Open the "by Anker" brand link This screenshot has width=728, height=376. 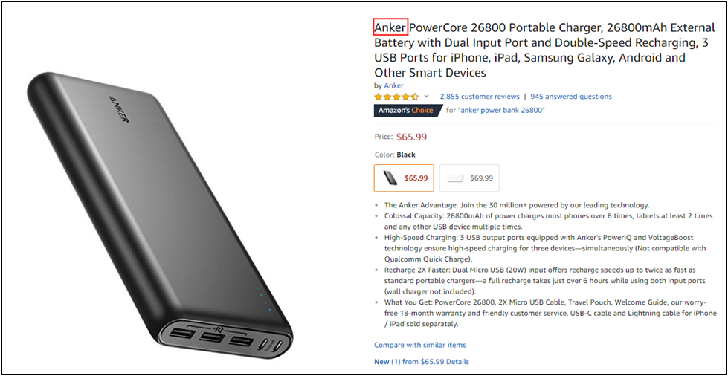coord(393,85)
